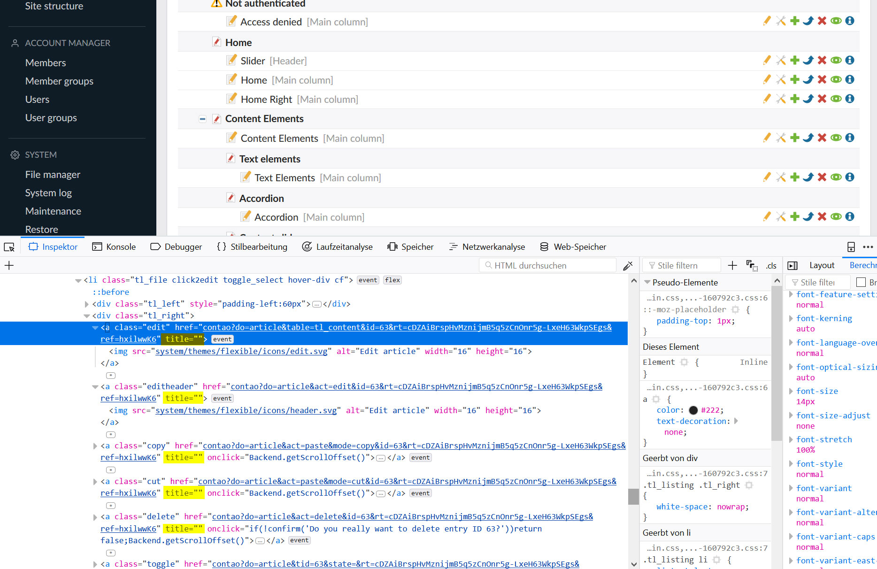Collapse the Content Elements group

202,119
